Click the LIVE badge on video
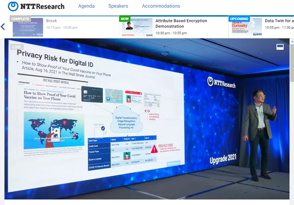This screenshot has height=205, width=294. point(17,47)
